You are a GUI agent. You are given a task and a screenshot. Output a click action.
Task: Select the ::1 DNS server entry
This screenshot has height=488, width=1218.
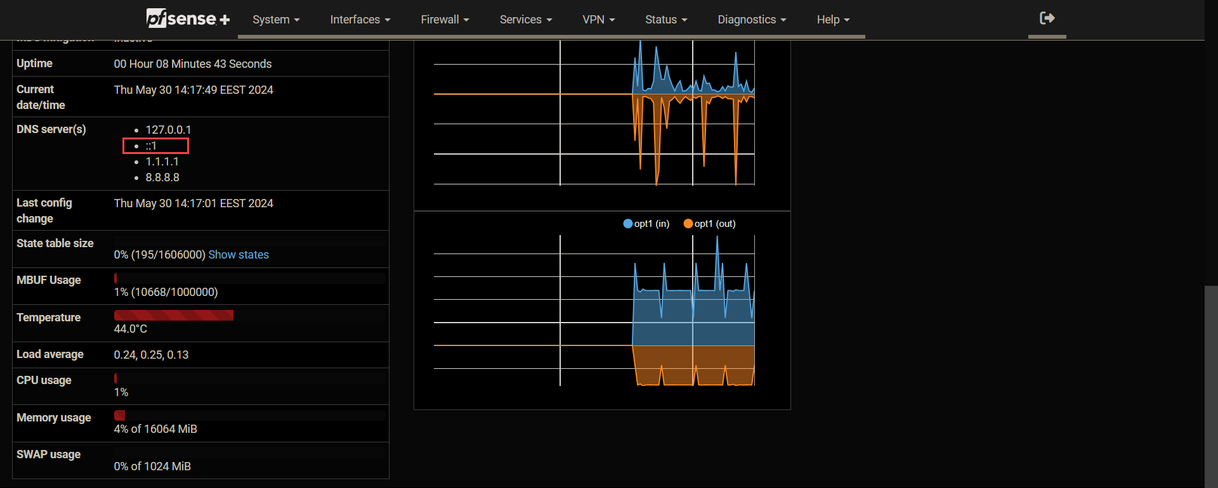click(x=151, y=146)
